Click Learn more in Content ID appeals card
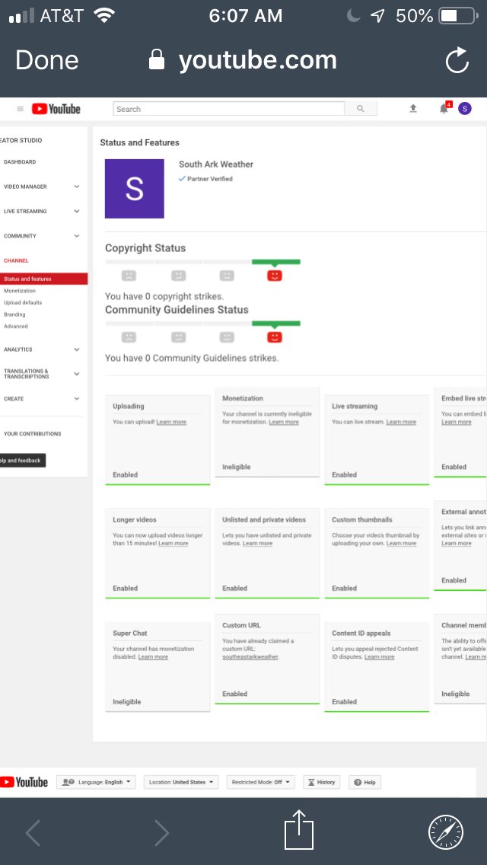The height and width of the screenshot is (865, 487). click(x=380, y=657)
